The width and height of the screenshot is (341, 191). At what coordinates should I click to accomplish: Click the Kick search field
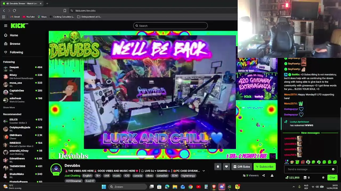[170, 26]
